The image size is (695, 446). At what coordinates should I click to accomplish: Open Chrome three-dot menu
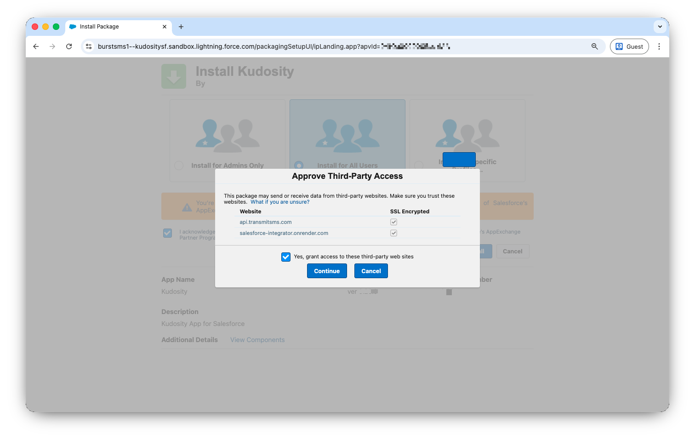click(x=659, y=46)
